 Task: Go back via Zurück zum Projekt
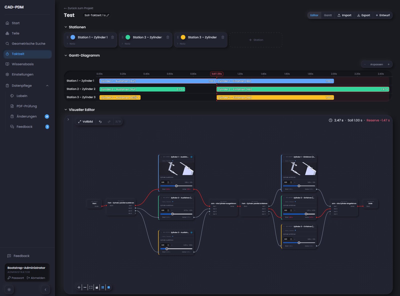click(78, 8)
